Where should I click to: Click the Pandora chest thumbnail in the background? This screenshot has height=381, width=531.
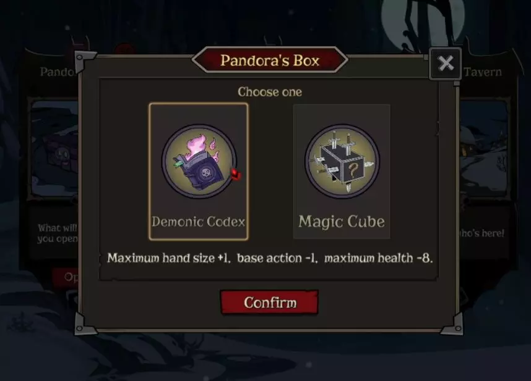pyautogui.click(x=55, y=149)
